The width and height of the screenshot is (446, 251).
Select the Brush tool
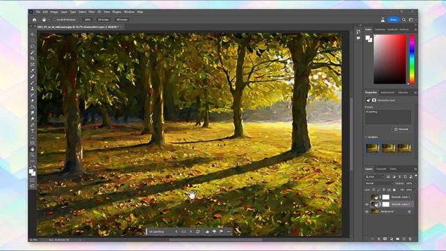pyautogui.click(x=32, y=83)
